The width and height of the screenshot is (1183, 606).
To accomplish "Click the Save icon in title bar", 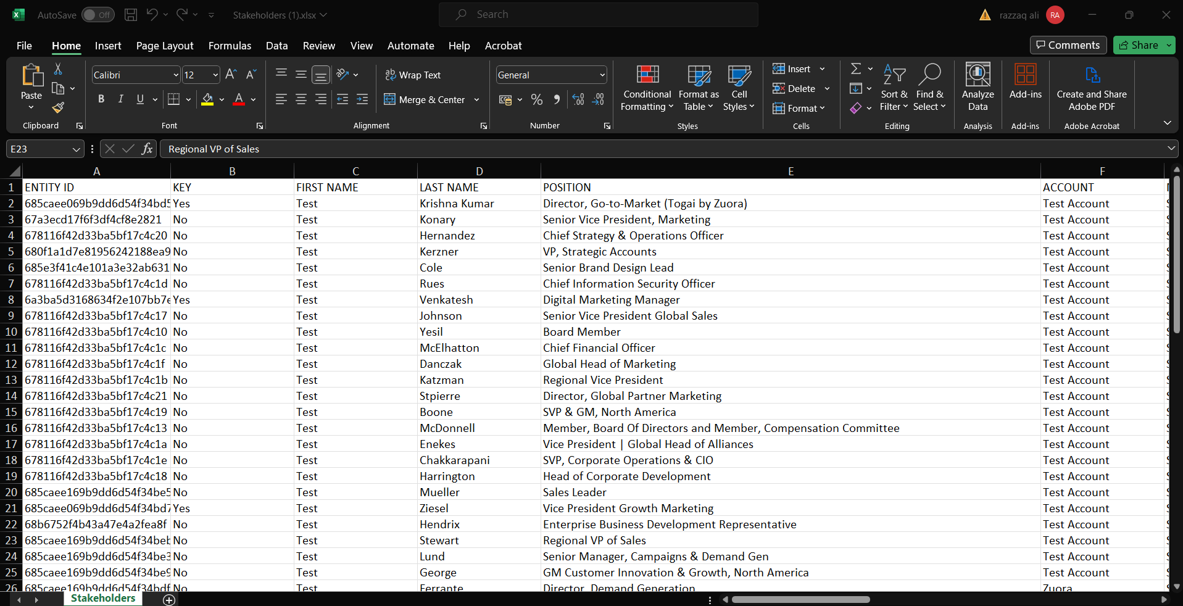I will click(131, 15).
